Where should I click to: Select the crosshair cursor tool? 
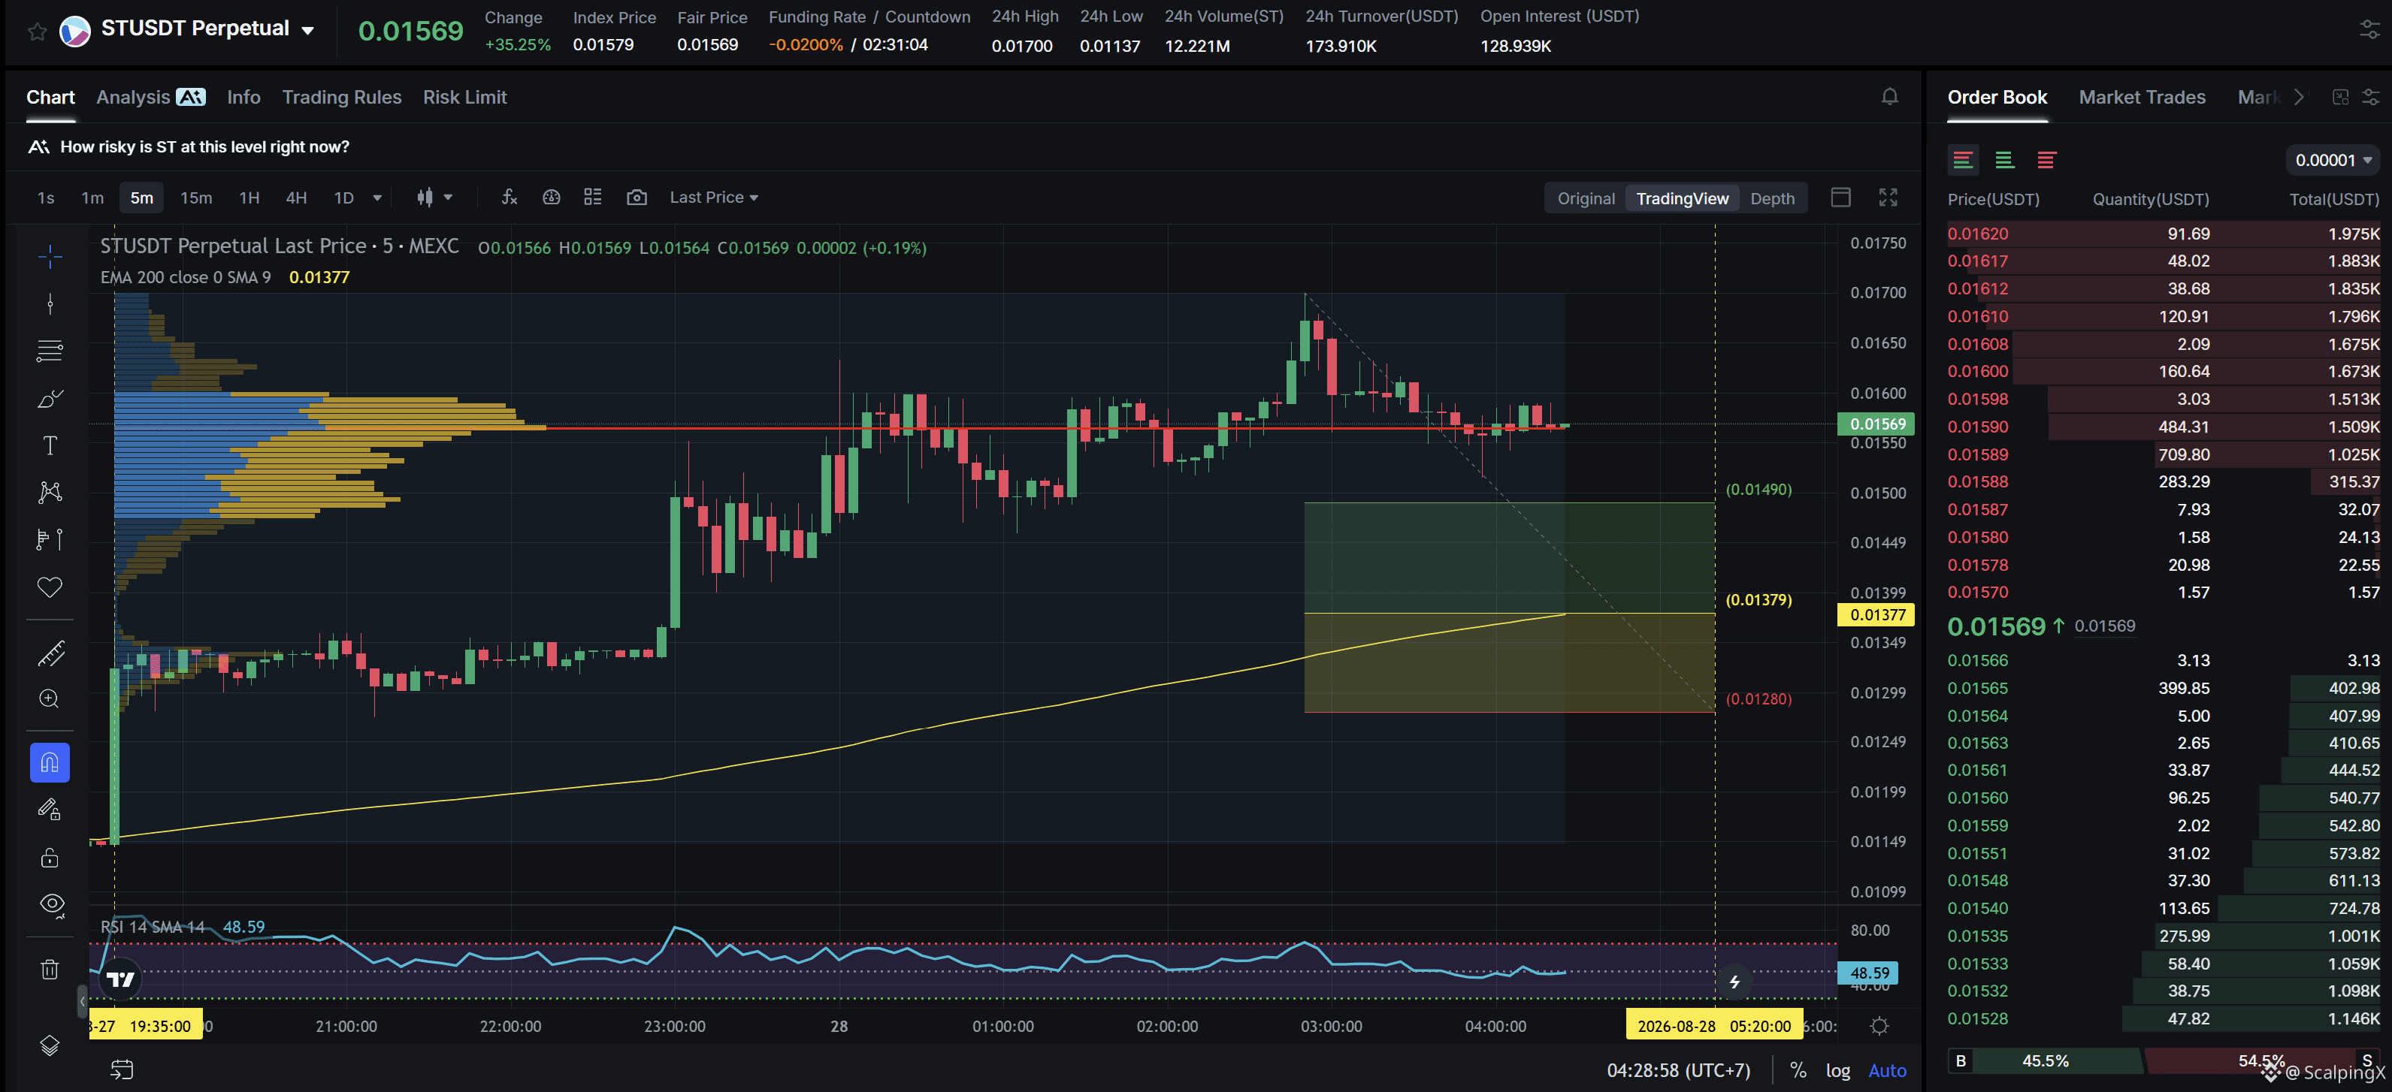(x=50, y=256)
